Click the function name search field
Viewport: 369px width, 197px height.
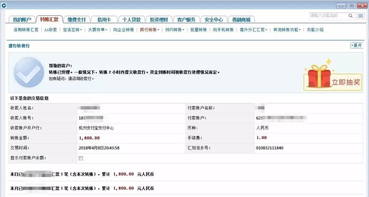[328, 16]
